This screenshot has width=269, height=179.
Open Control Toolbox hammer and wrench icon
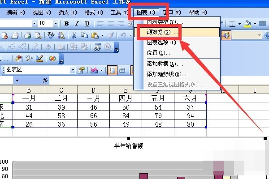pyautogui.click(x=29, y=59)
